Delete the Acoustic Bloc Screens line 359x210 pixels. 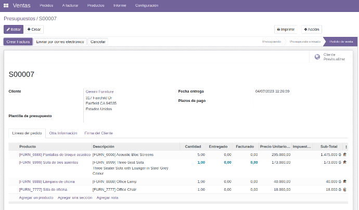tap(344, 154)
